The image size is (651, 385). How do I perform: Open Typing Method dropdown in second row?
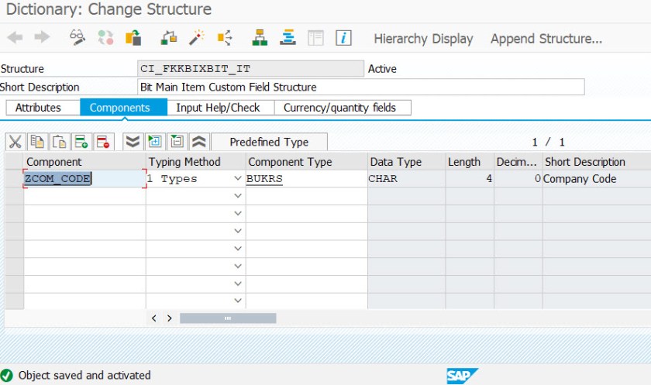[x=238, y=196]
